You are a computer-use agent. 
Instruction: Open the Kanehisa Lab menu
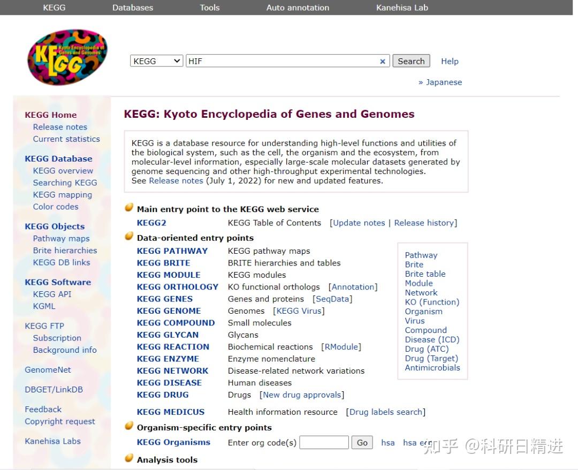tap(402, 7)
